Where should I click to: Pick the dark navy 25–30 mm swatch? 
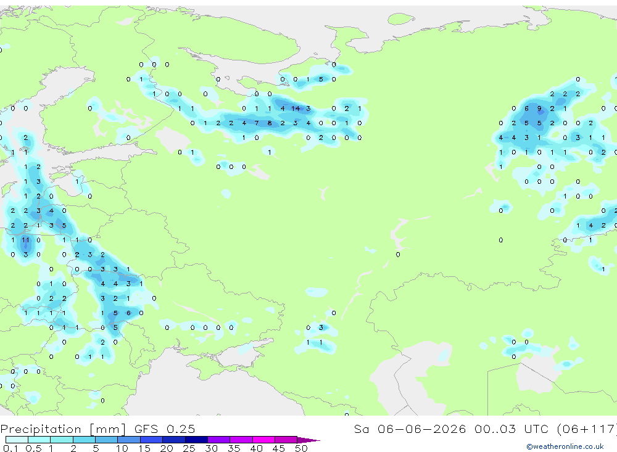point(196,440)
